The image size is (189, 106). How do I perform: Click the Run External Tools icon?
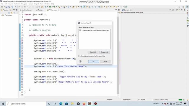click(x=59, y=7)
